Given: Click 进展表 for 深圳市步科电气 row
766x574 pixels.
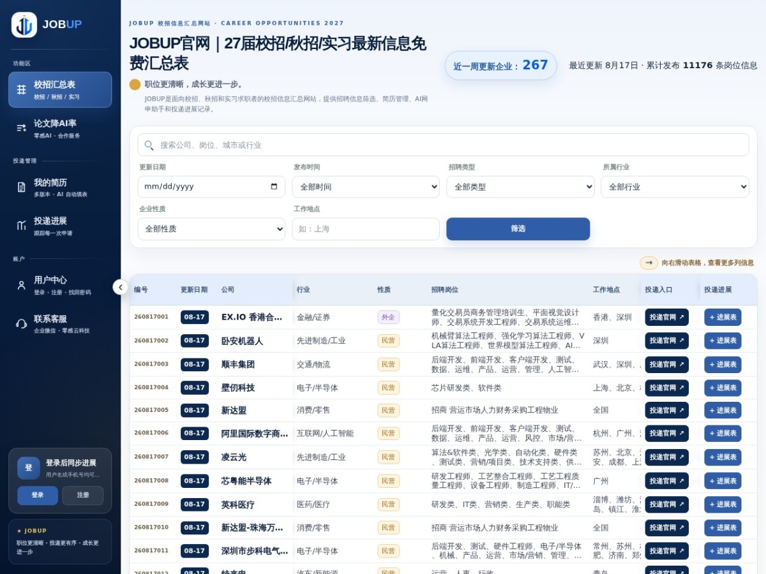Looking at the screenshot, I should tap(723, 551).
